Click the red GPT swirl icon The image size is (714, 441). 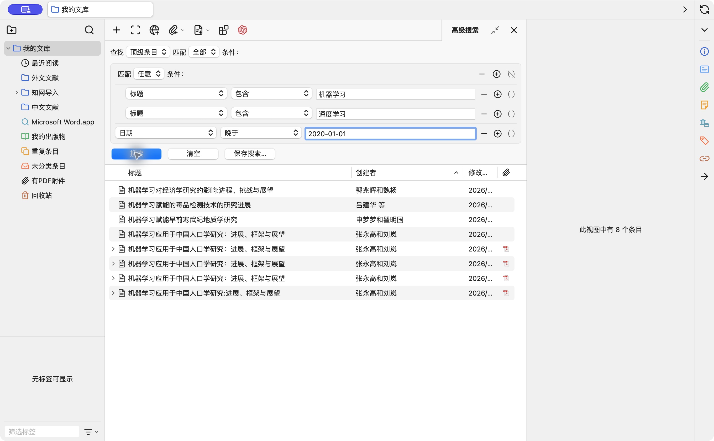click(x=242, y=30)
